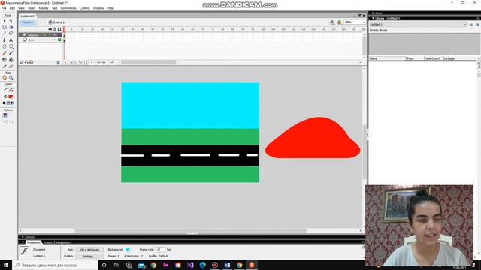
Task: Click the Insert Layer icon
Action: [x=22, y=62]
